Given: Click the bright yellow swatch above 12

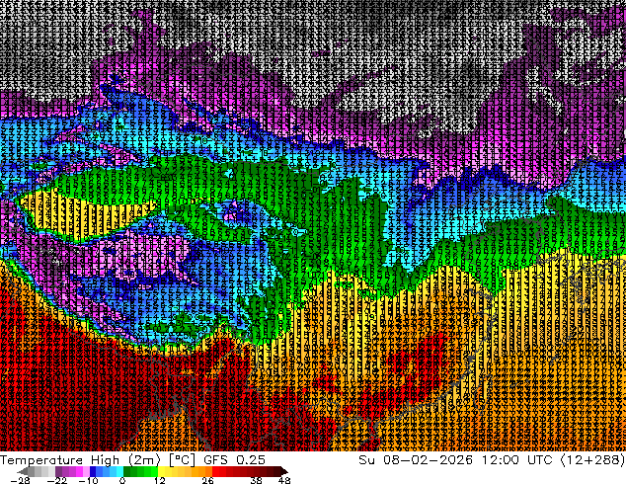Looking at the screenshot, I should [161, 471].
